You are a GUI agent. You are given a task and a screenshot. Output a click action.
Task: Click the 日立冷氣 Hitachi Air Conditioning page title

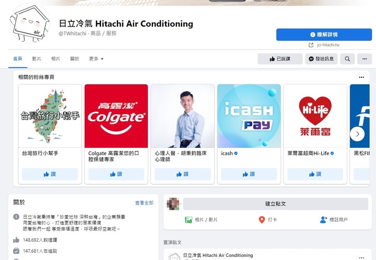(x=126, y=23)
